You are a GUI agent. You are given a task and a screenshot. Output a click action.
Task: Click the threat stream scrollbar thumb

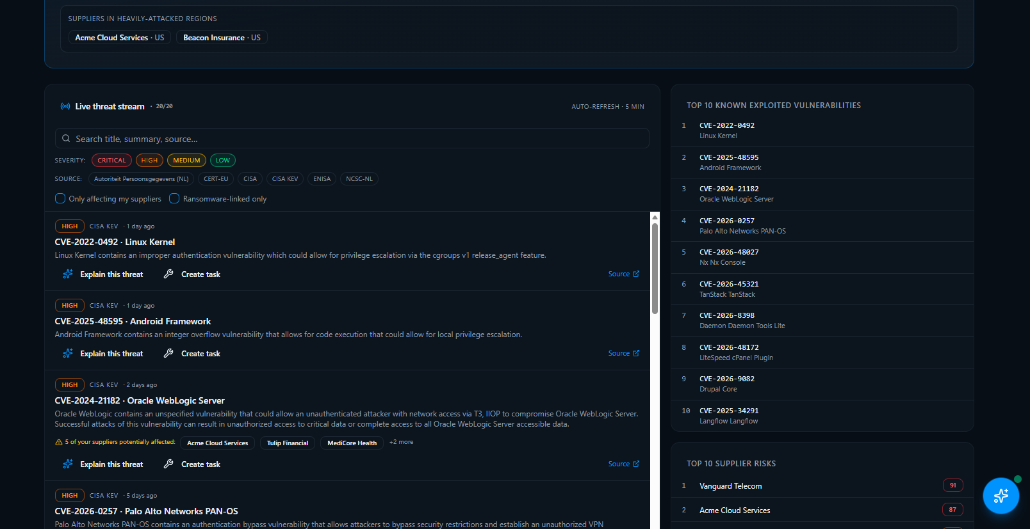pos(655,269)
